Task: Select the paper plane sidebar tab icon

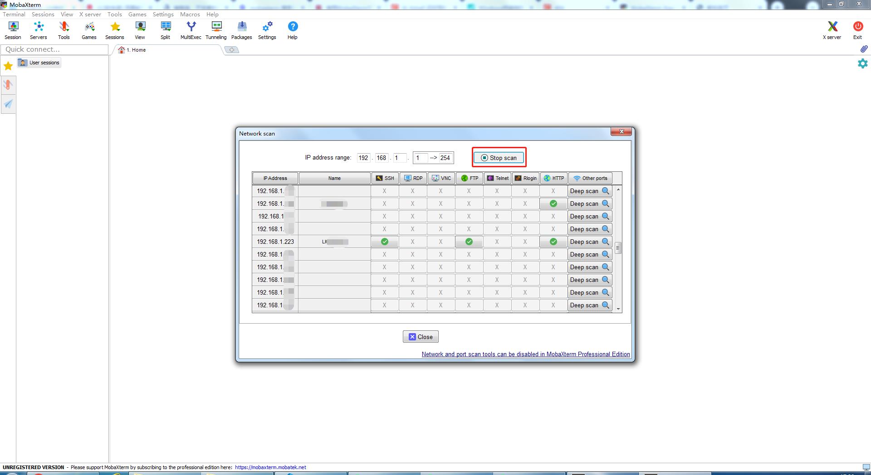Action: 8,104
